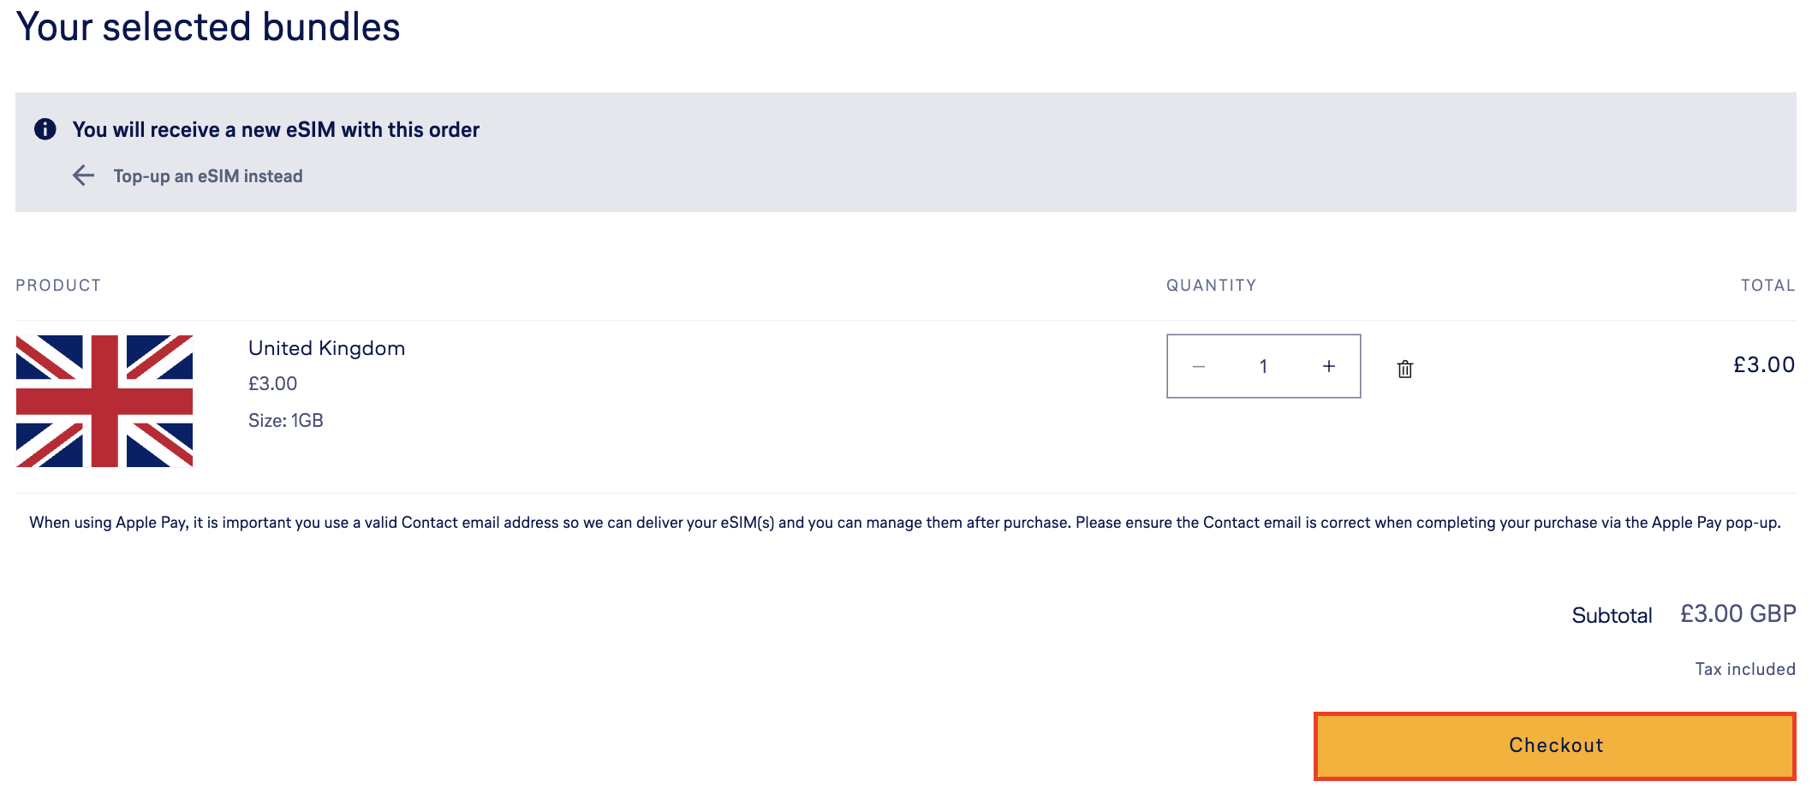The width and height of the screenshot is (1812, 787).
Task: Click the Tax included label
Action: coord(1744,668)
